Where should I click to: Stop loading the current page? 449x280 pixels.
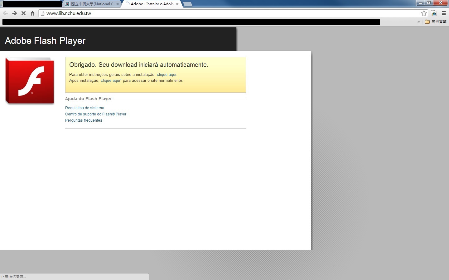click(x=23, y=13)
